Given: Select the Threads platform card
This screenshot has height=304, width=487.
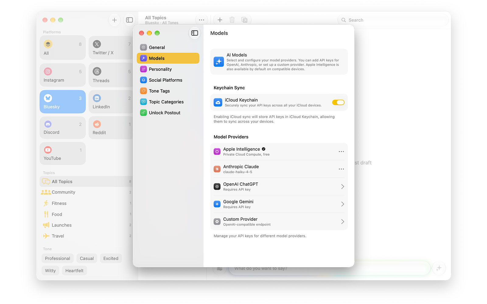Looking at the screenshot, I should [x=111, y=75].
